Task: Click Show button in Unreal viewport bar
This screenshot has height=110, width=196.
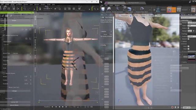Action: click(x=137, y=16)
